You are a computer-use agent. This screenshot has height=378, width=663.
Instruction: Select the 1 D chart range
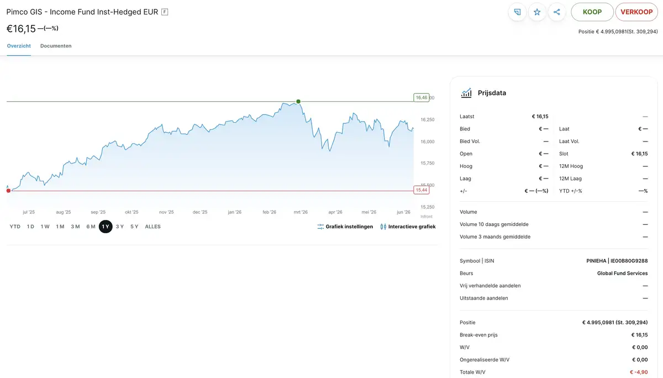coord(30,227)
